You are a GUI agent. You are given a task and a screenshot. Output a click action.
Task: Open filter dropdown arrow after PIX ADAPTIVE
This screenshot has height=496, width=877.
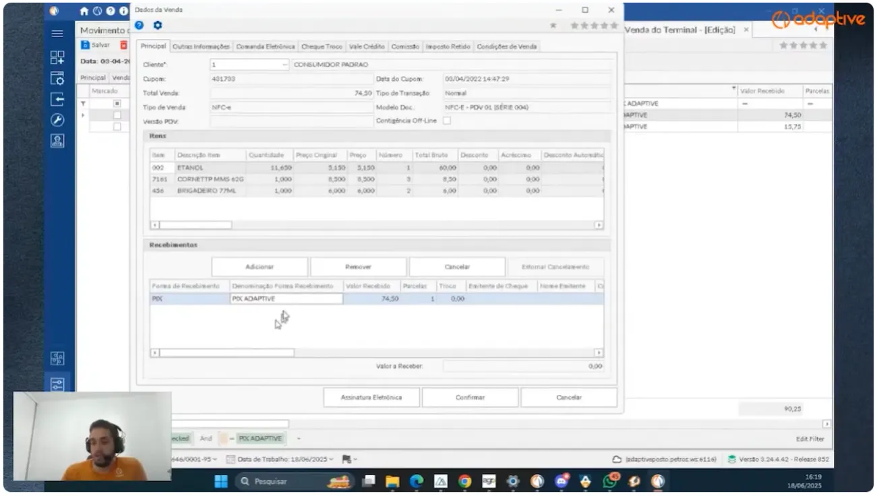coord(299,439)
